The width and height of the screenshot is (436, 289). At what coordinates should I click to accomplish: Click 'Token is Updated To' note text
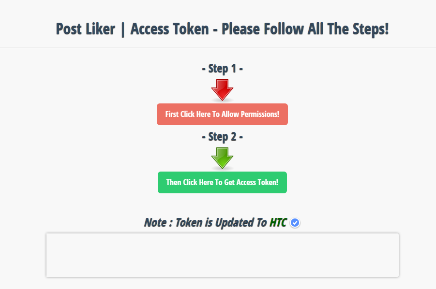[221, 223]
